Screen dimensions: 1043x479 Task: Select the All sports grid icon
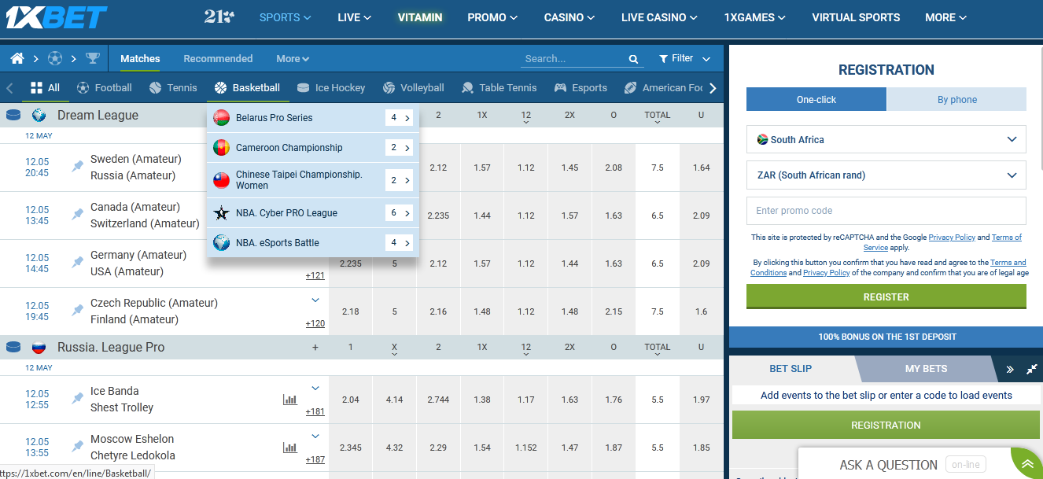coord(36,87)
